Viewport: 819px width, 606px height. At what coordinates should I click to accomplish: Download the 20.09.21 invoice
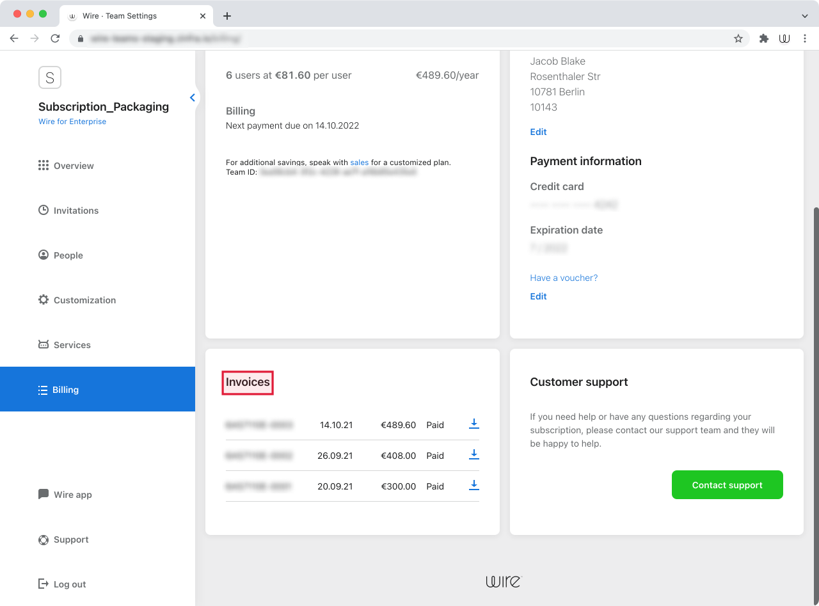coord(474,485)
